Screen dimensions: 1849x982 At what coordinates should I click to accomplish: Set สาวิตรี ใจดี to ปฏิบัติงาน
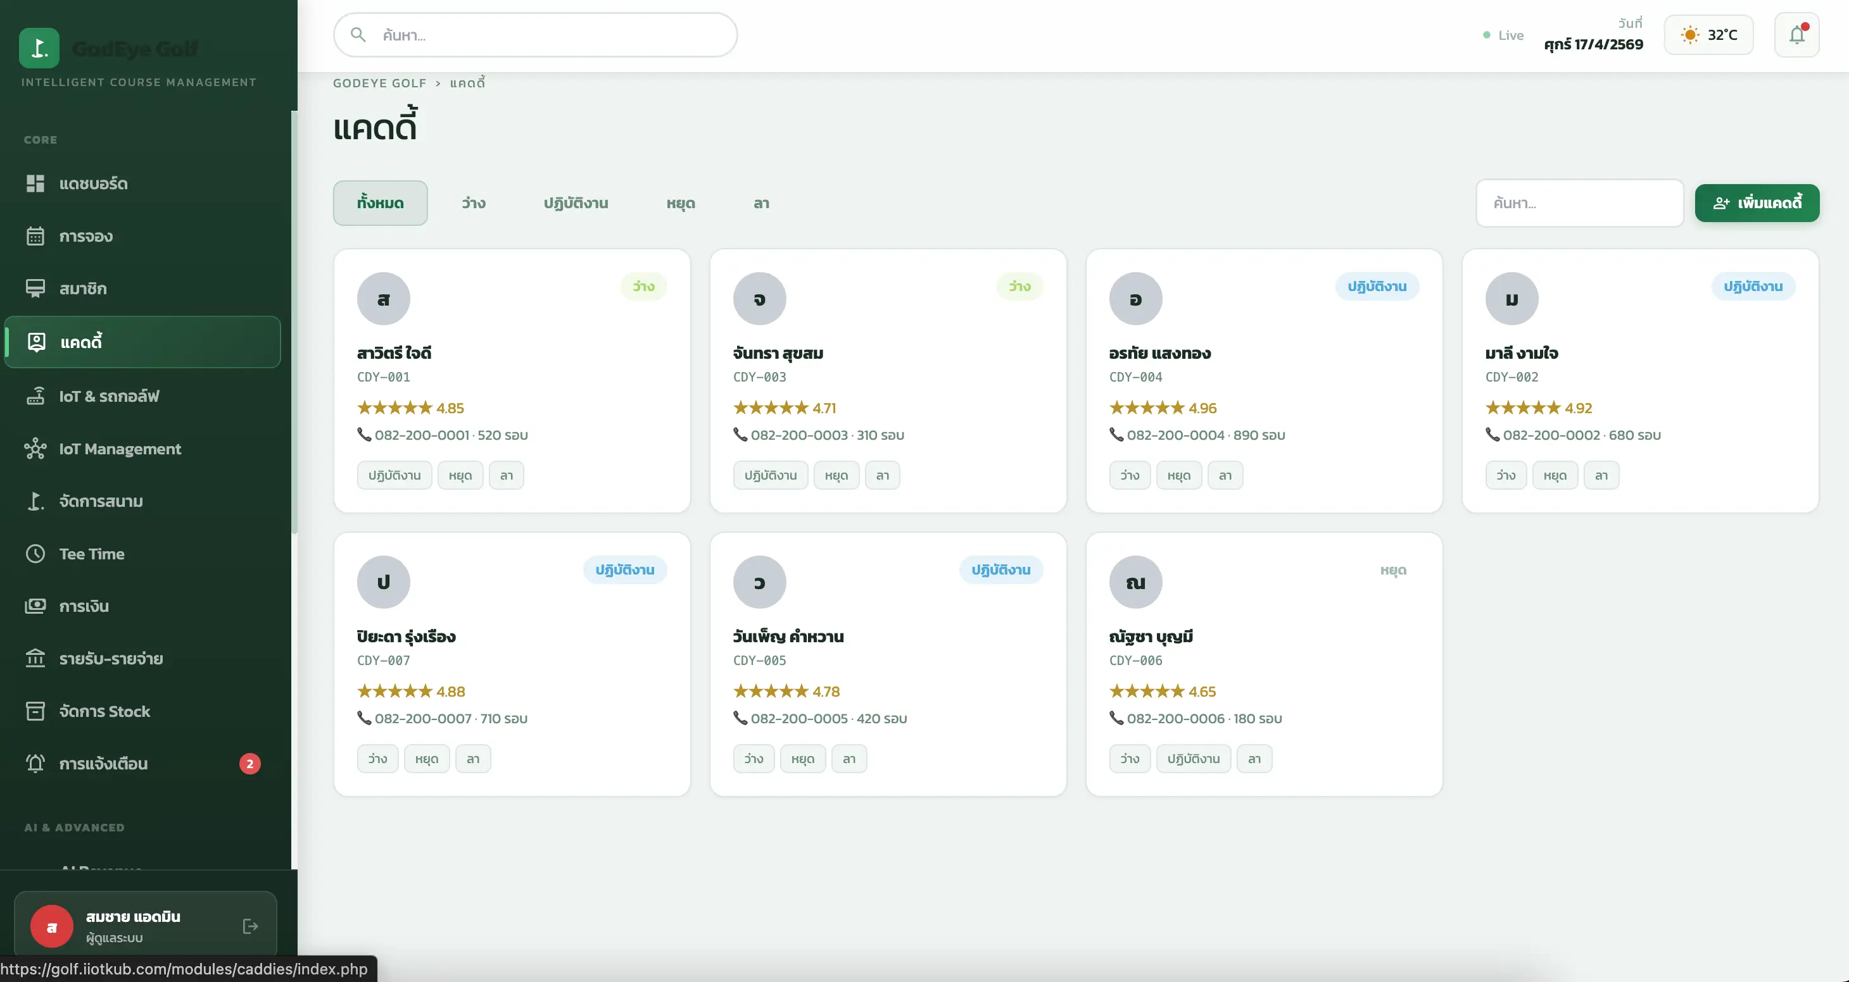click(x=394, y=475)
